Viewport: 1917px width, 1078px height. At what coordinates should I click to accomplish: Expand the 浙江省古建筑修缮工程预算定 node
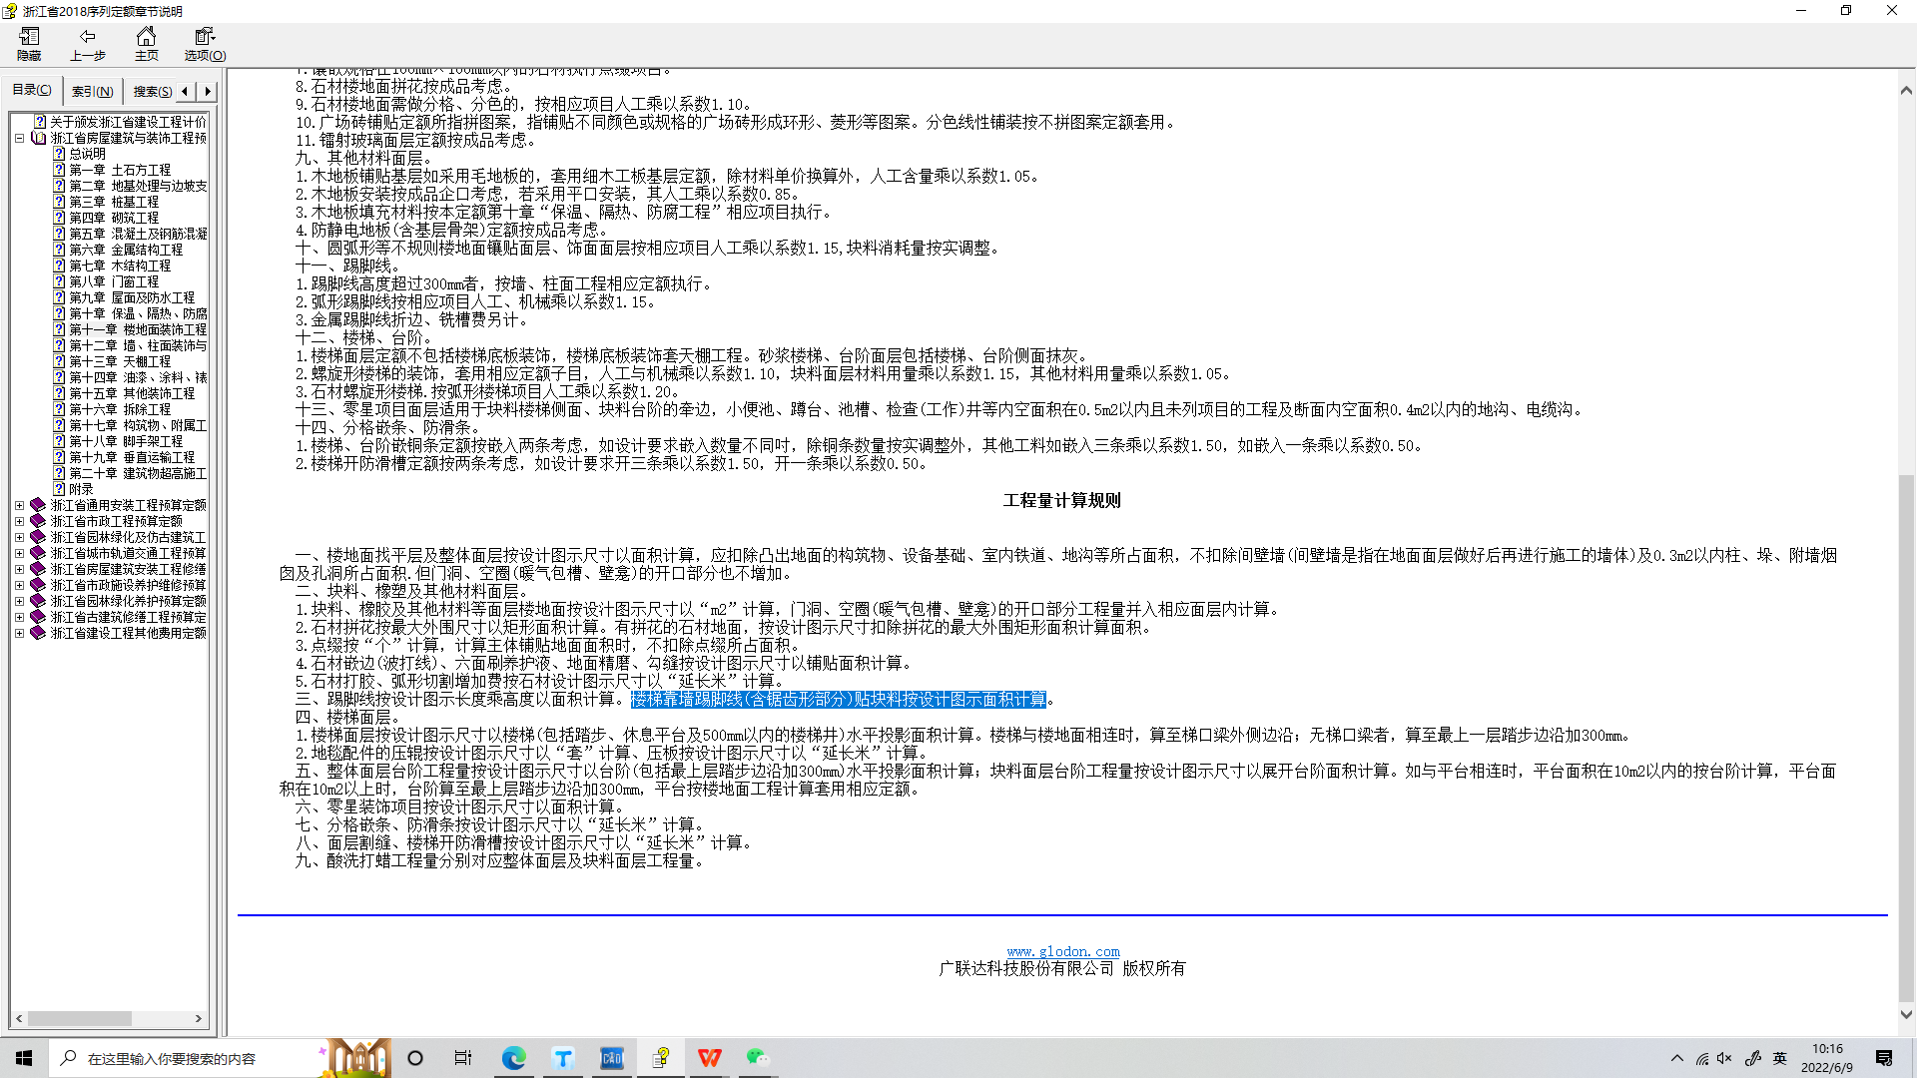tap(19, 617)
